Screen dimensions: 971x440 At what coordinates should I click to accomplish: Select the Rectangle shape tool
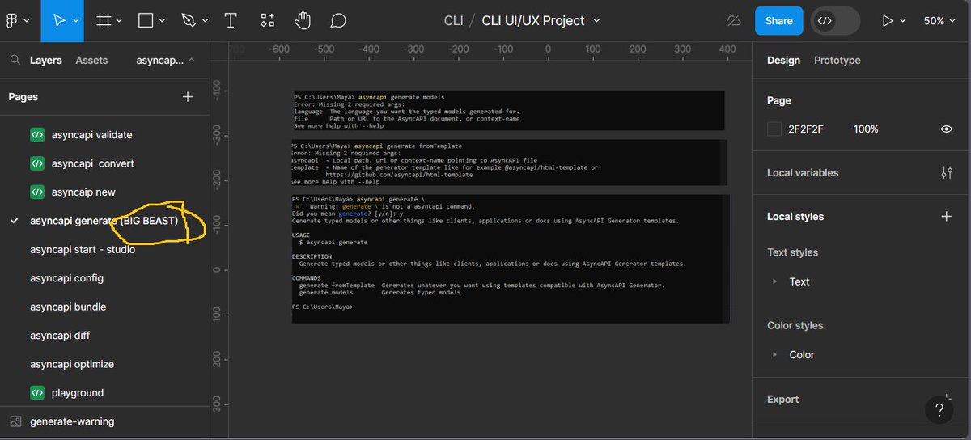tap(146, 21)
